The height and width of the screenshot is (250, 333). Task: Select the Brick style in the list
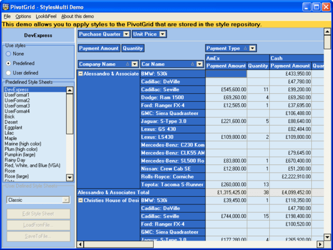point(9,117)
